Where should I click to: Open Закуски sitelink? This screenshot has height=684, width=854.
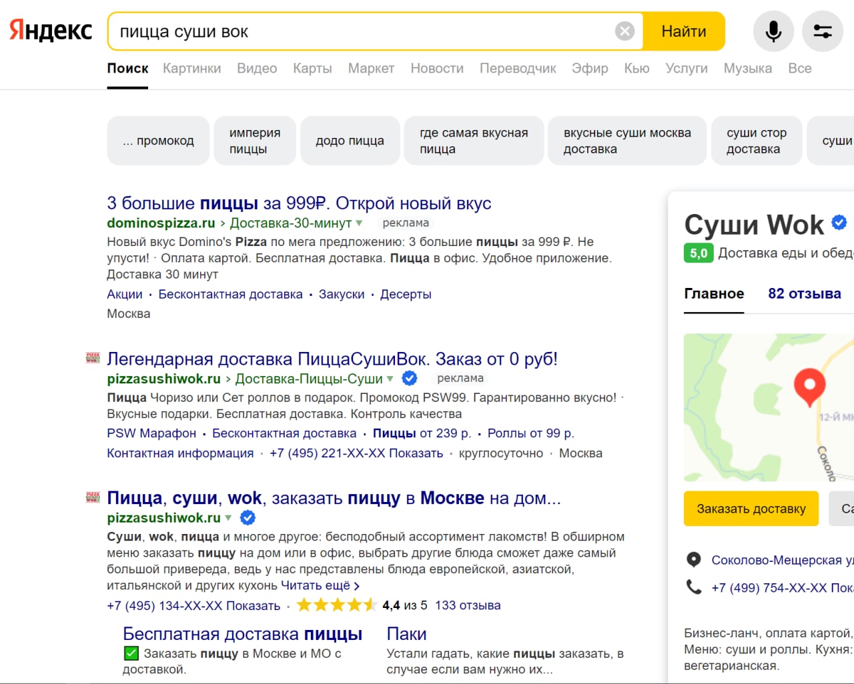pos(342,294)
